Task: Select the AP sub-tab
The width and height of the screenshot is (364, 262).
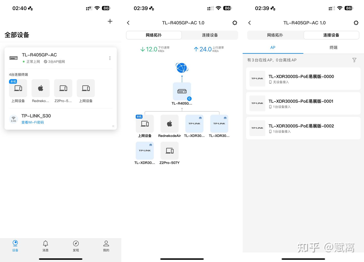Action: pyautogui.click(x=273, y=48)
